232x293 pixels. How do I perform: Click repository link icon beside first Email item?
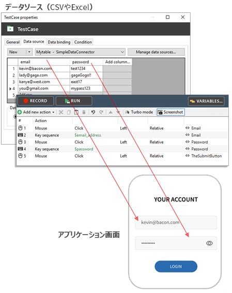[x=188, y=128]
